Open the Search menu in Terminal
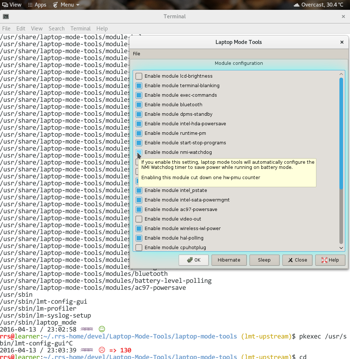 pyautogui.click(x=57, y=28)
